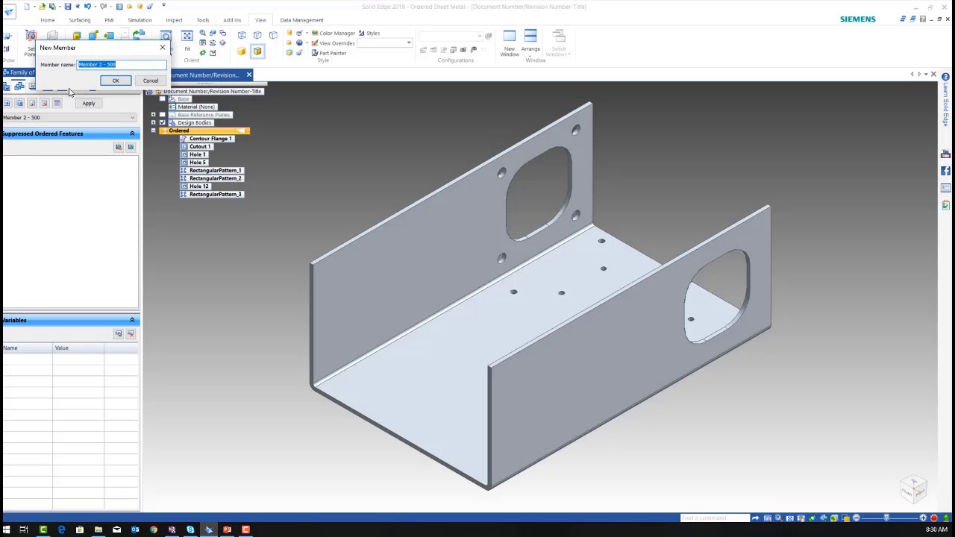Toggle Base Reference Planes checkbox
The height and width of the screenshot is (537, 955).
(163, 115)
